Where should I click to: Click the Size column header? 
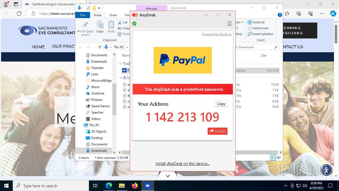270,55
